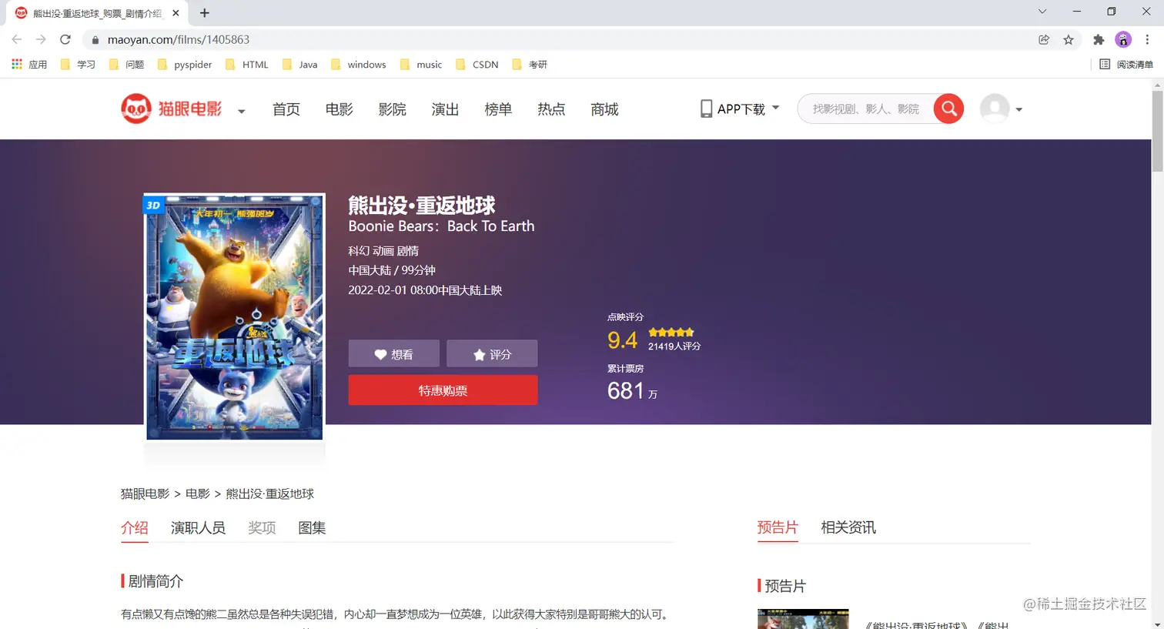Click the five-star rating display

(671, 332)
